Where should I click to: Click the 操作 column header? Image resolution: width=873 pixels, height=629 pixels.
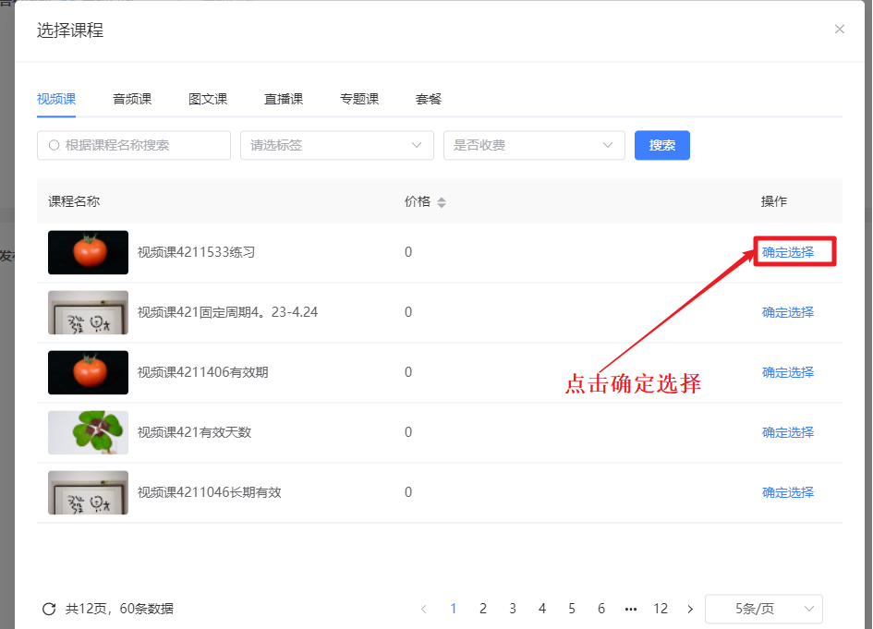pos(774,201)
